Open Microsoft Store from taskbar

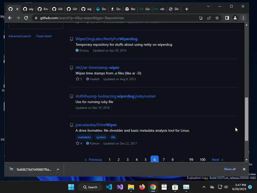tap(175, 187)
